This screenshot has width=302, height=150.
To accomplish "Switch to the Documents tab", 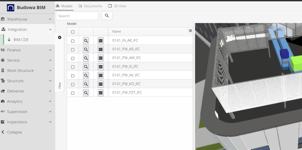I will coord(90,6).
